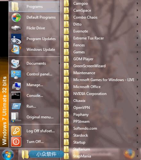Viewport: 141px width, 160px height.
Task: Click the Documents folder icon
Action: coord(16,63)
